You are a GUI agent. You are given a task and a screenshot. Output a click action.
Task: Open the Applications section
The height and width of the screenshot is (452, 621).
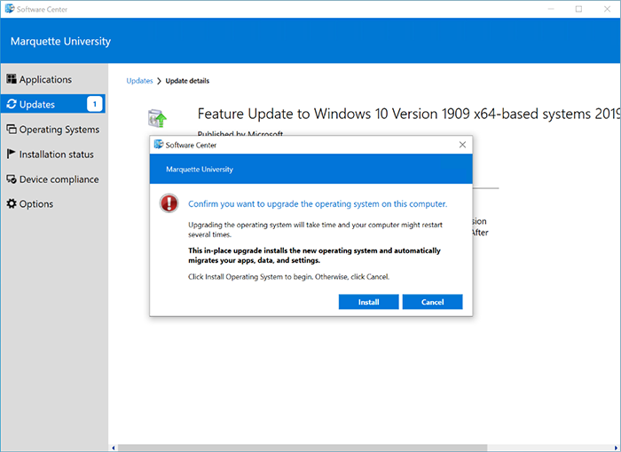[x=45, y=80]
